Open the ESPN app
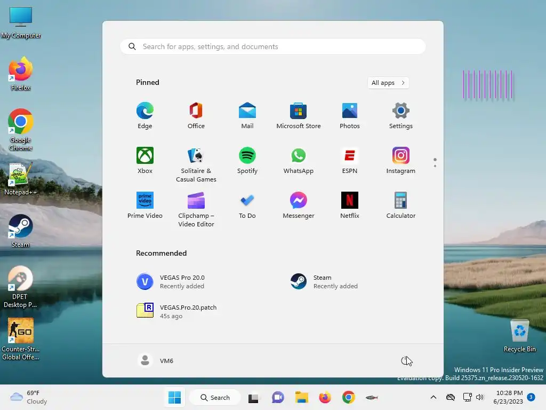Image resolution: width=546 pixels, height=410 pixels. [x=350, y=161]
